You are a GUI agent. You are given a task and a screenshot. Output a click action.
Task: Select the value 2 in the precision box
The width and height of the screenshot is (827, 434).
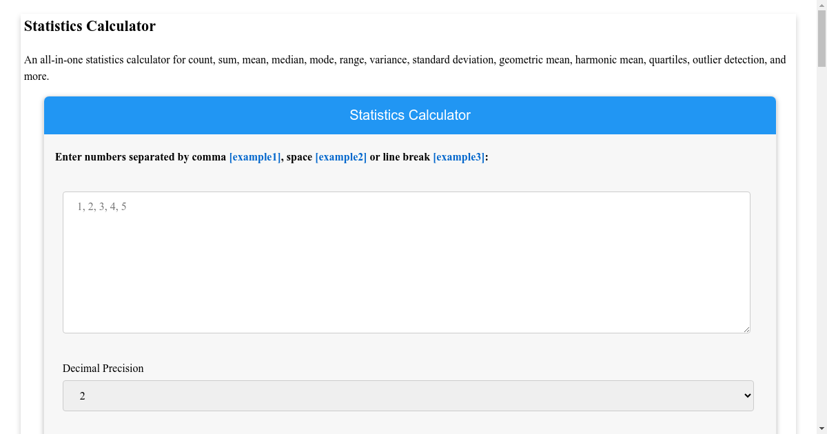[83, 395]
